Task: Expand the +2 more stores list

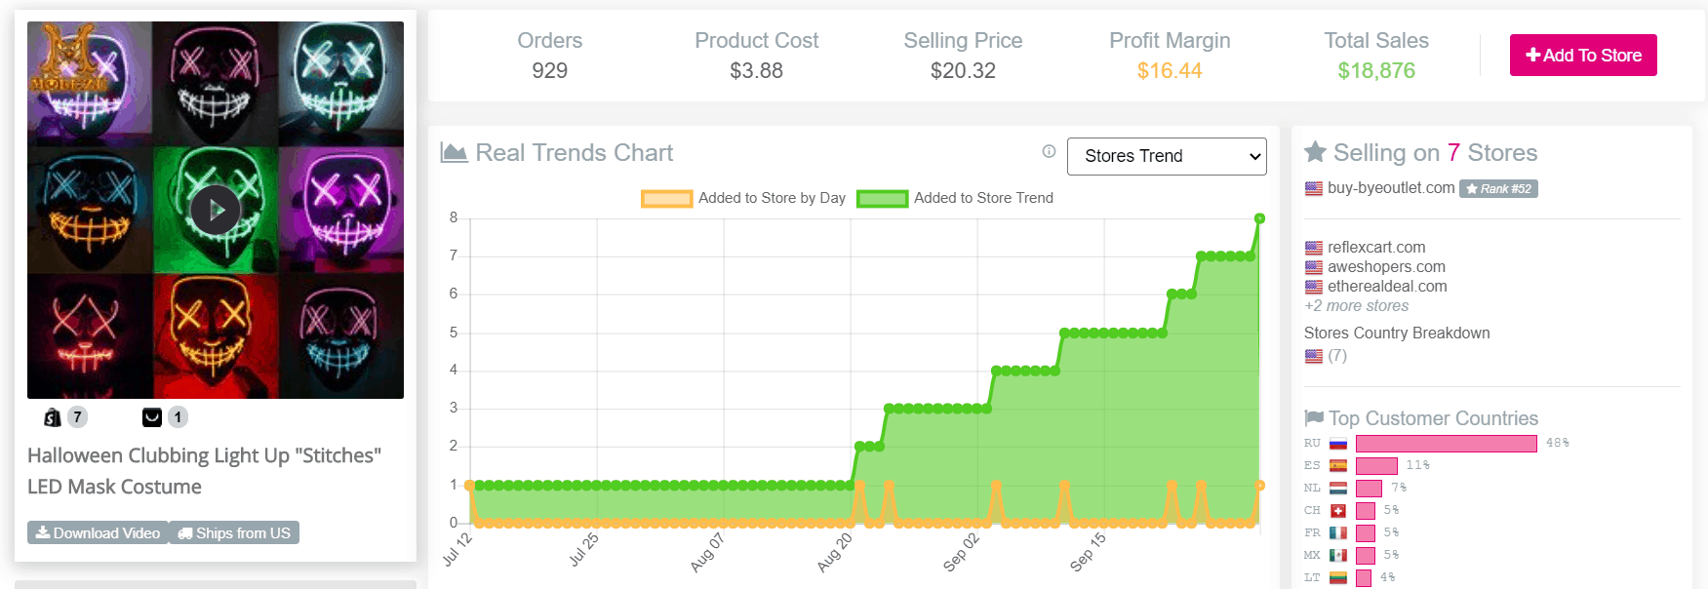Action: (1356, 306)
